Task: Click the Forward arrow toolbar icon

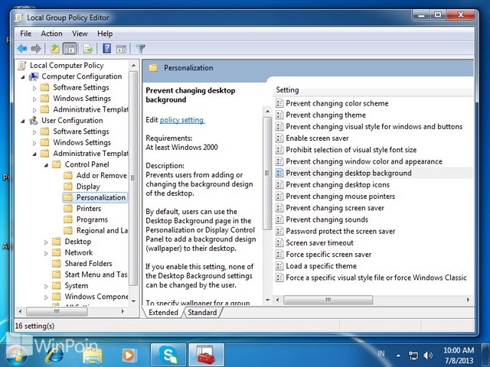Action: coord(36,48)
